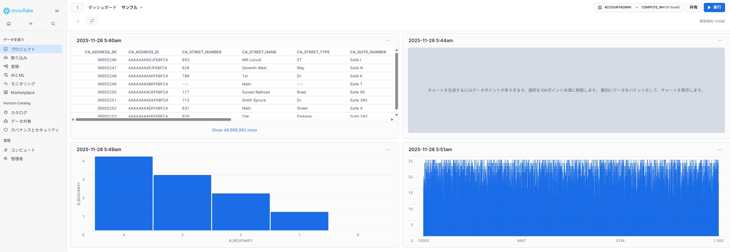Click the Home icon in the sidebar
Viewport: 730px width, 252px height.
tap(9, 24)
